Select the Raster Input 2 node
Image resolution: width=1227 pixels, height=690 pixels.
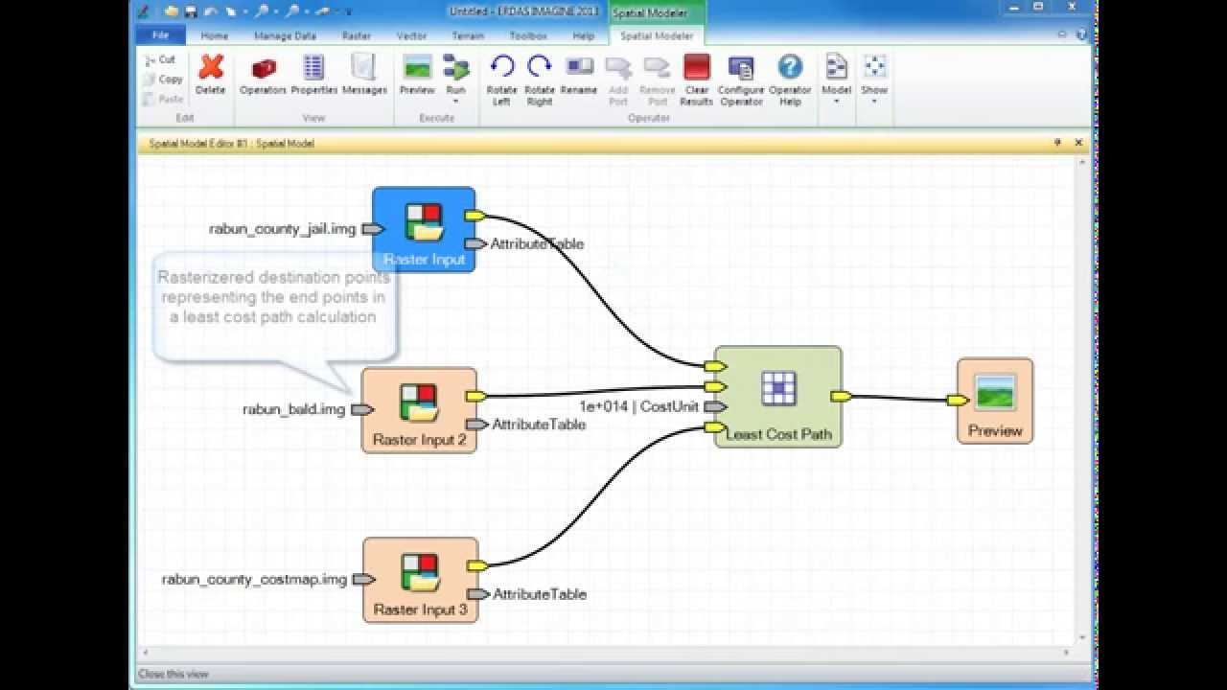(x=419, y=410)
